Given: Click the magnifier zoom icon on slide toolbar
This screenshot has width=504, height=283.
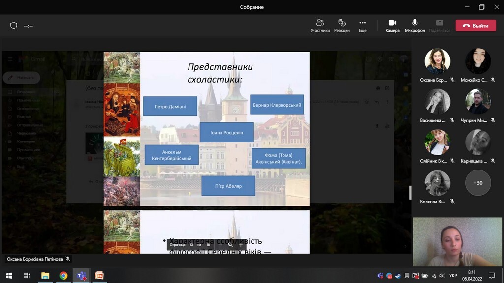Looking at the screenshot, I should coord(230,244).
